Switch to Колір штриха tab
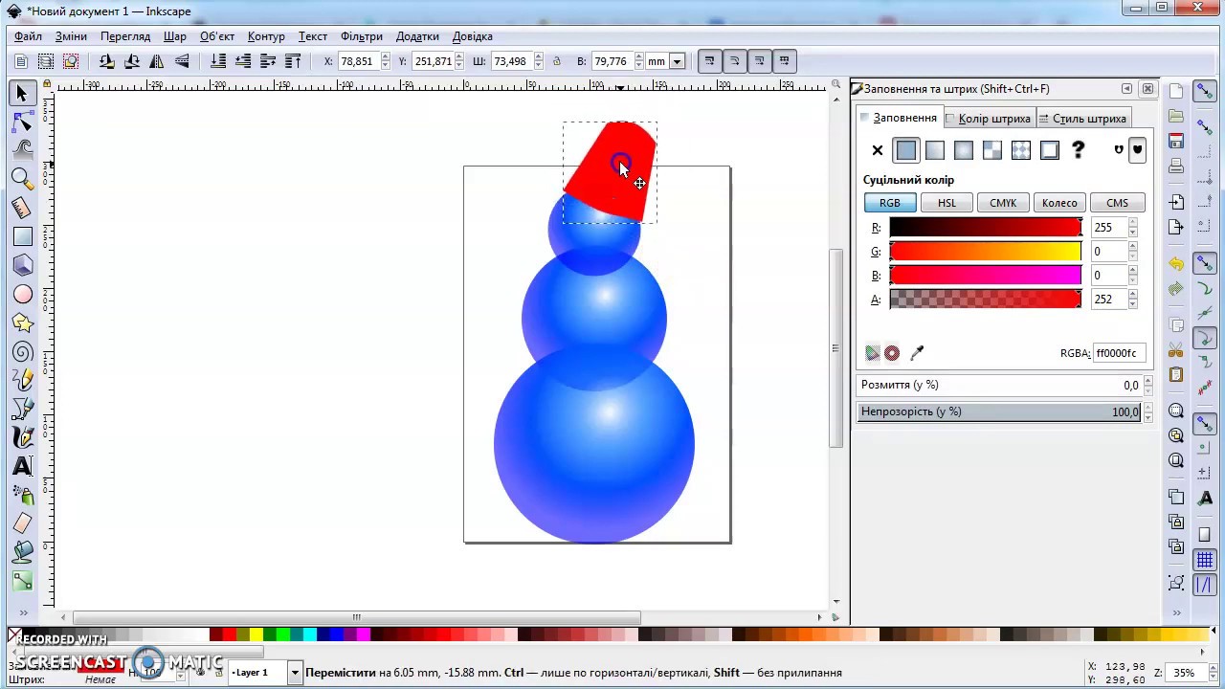The height and width of the screenshot is (689, 1225). pyautogui.click(x=988, y=119)
